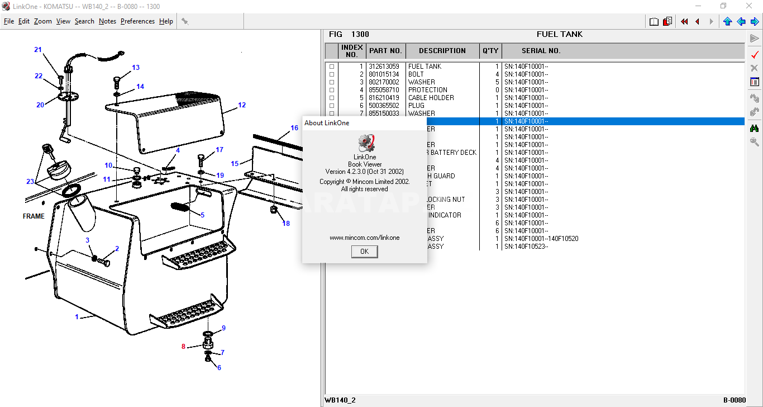Tick checkbox for PLUG row
The image size is (763, 407).
point(332,106)
